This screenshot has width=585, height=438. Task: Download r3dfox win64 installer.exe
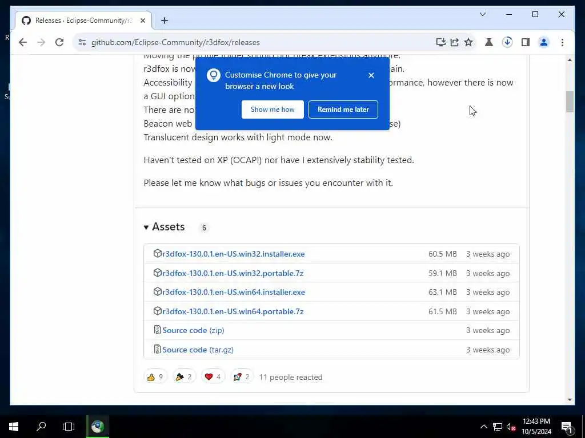(234, 293)
